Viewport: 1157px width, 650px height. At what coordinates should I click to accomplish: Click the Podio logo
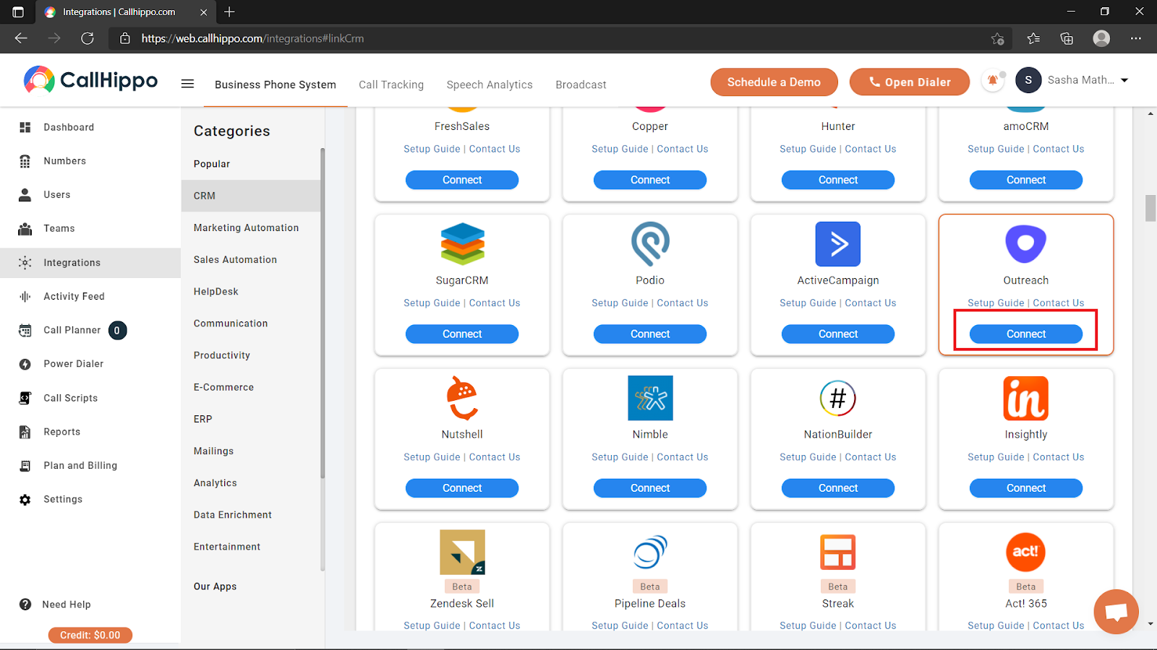point(650,244)
